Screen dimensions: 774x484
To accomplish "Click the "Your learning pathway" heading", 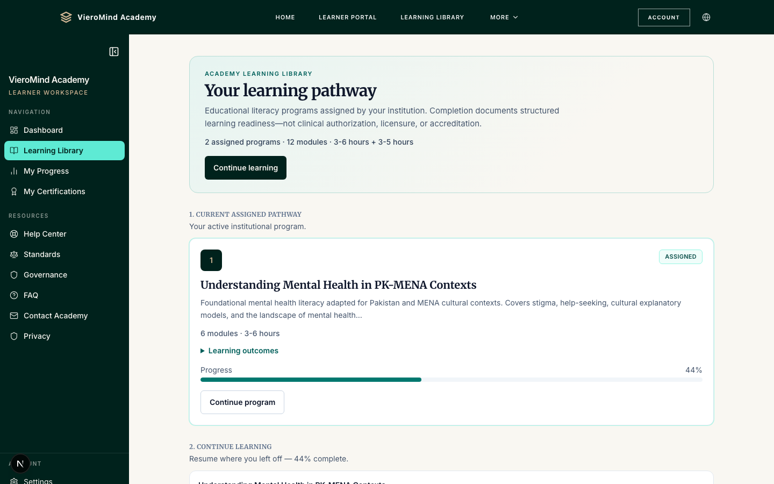I will point(291,90).
